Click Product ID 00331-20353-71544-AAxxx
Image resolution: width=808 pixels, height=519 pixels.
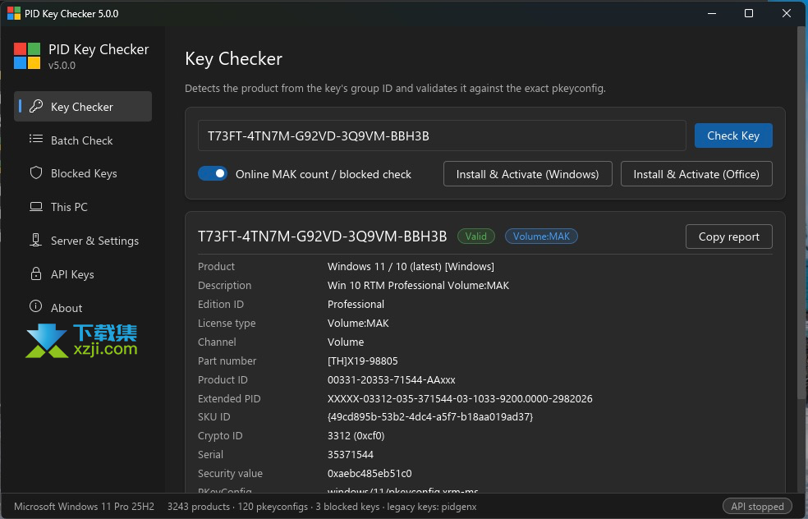click(392, 380)
